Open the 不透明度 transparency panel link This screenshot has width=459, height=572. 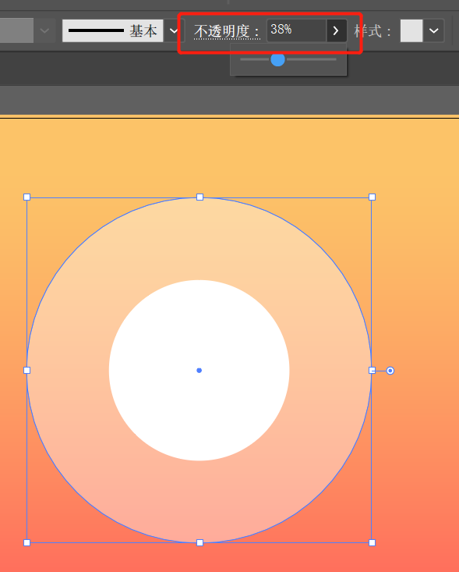227,31
